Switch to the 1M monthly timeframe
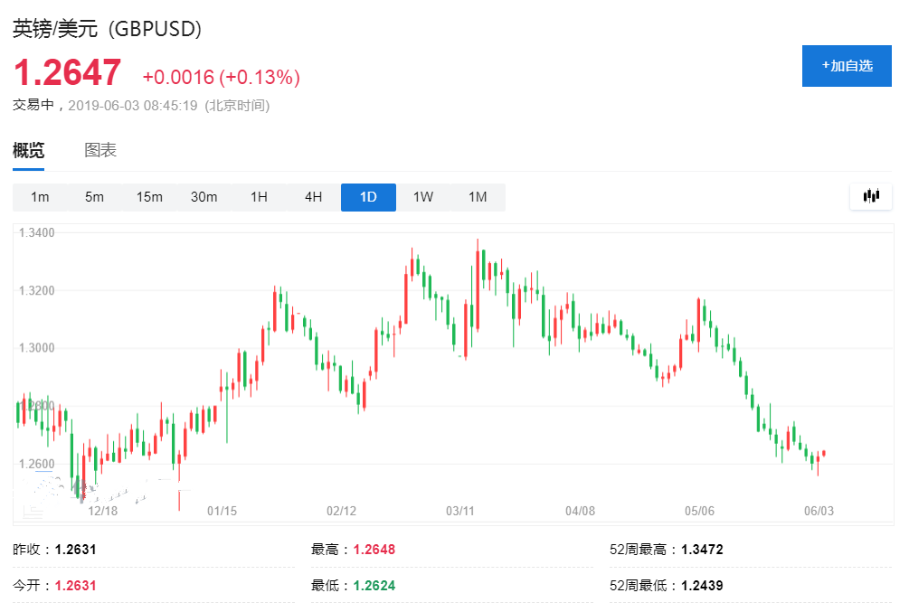This screenshot has height=612, width=909. 478,197
